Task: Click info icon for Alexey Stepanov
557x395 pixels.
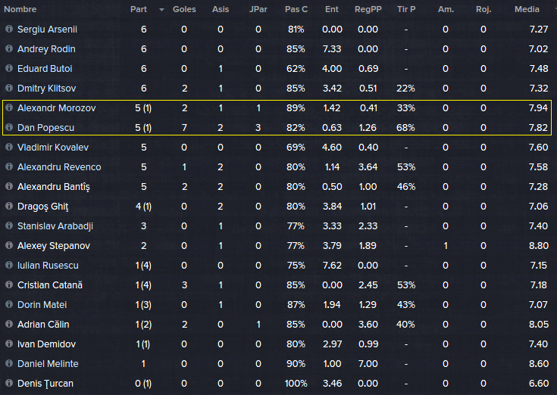Action: pyautogui.click(x=9, y=246)
